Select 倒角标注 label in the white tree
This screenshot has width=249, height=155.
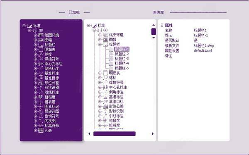(x=116, y=92)
